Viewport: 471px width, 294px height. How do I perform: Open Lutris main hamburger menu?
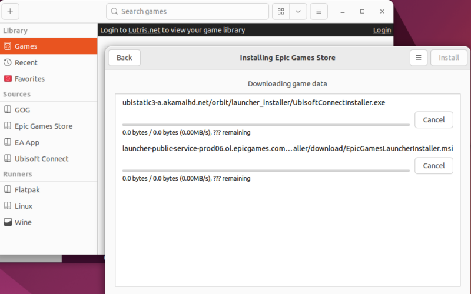(319, 11)
